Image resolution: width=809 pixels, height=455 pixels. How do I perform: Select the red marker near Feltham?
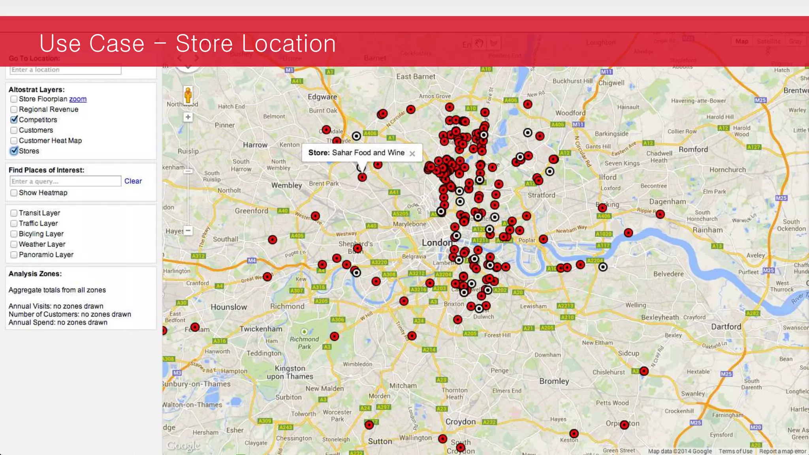[x=195, y=327]
